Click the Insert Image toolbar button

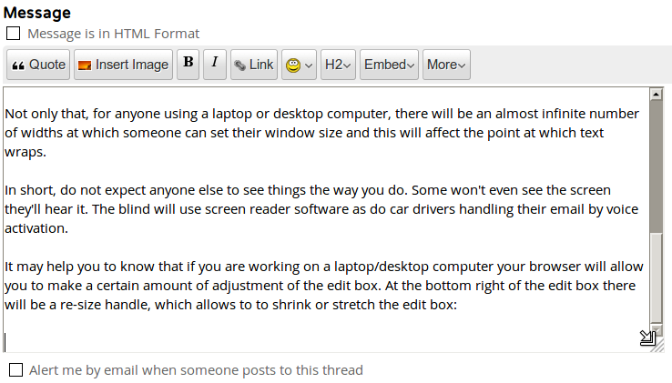(123, 65)
